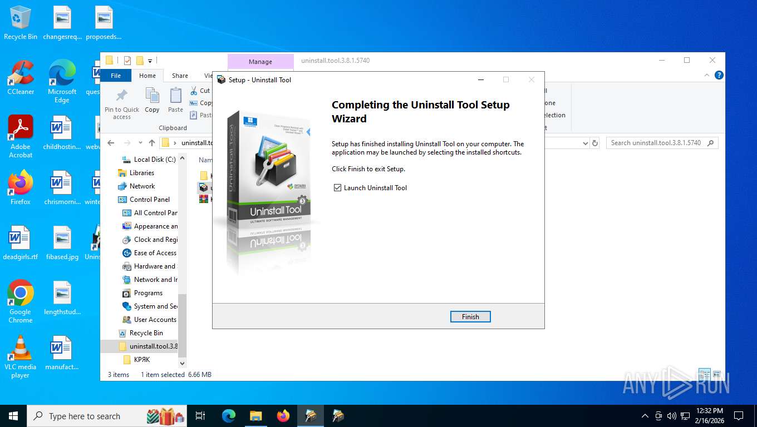Open the notification center icon
Screen dimensions: 757x427
[739, 416]
